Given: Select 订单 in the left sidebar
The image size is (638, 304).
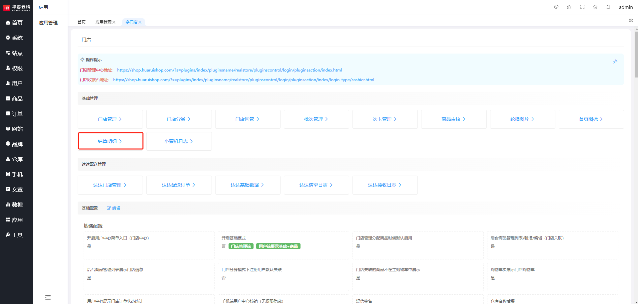Looking at the screenshot, I should point(17,114).
